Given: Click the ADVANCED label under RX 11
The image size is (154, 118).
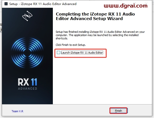Looking at the screenshot, I should coord(27,89).
